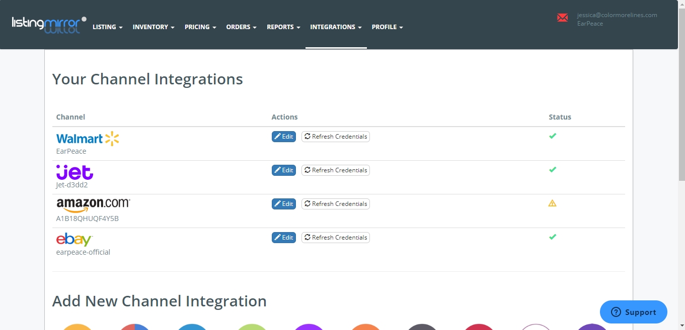This screenshot has height=330, width=685.
Task: Click the Listing Mirror logo
Action: click(x=49, y=25)
